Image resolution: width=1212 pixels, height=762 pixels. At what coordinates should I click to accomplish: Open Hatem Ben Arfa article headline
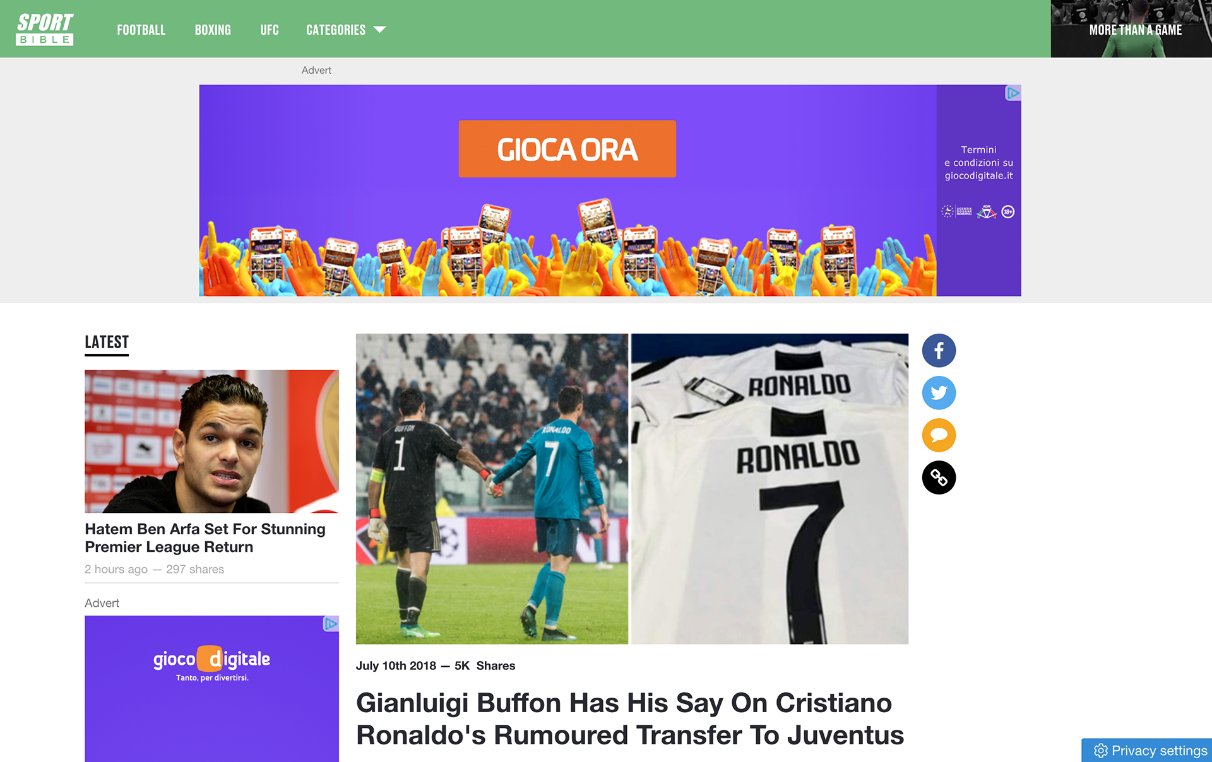(205, 538)
